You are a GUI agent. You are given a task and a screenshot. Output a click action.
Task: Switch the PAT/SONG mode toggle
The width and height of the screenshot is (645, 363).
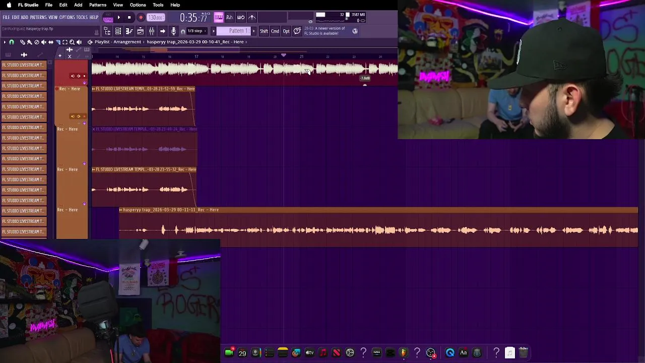pos(107,18)
